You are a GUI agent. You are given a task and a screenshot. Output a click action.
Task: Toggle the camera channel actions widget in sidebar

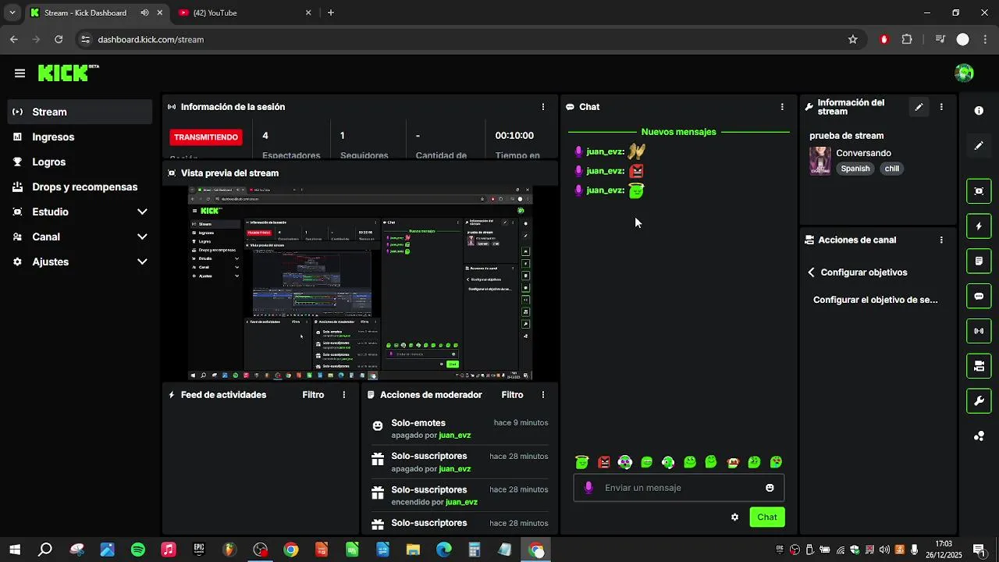point(979,366)
